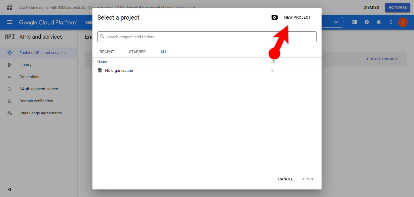Viewport: 414px width, 197px height.
Task: Click the OAuth consent screen icon
Action: pos(10,89)
